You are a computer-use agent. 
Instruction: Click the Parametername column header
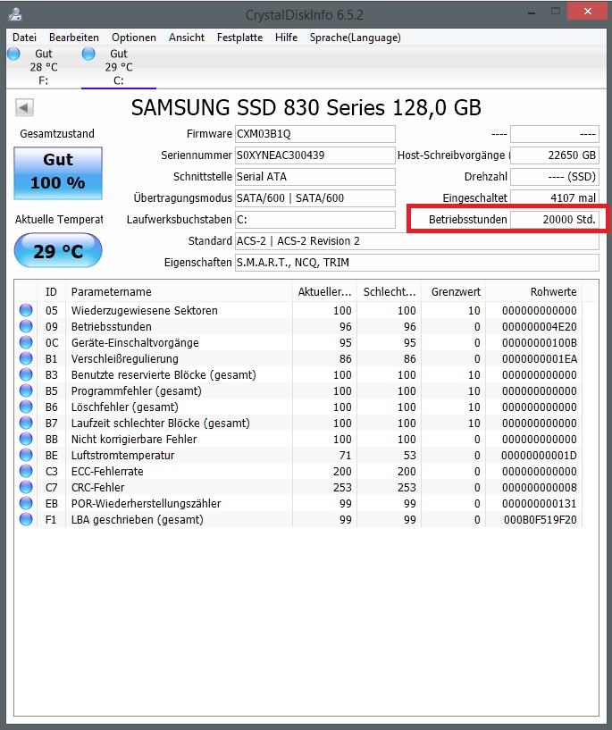(x=180, y=291)
